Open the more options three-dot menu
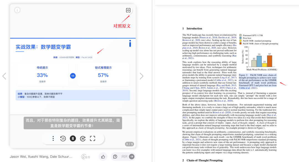The width and height of the screenshot is (299, 162). pyautogui.click(x=53, y=139)
